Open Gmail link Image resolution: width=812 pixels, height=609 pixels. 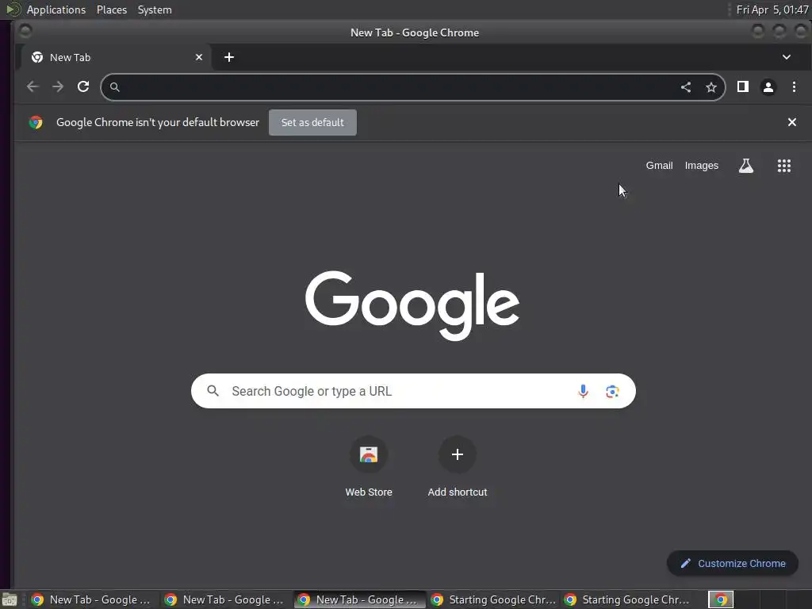click(x=659, y=166)
